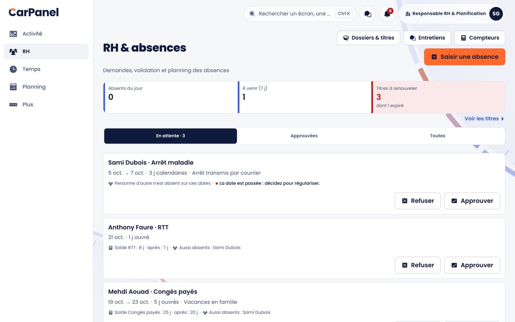Approve Anthony Faure's RTT request
This screenshot has height=322, width=515.
pos(472,265)
